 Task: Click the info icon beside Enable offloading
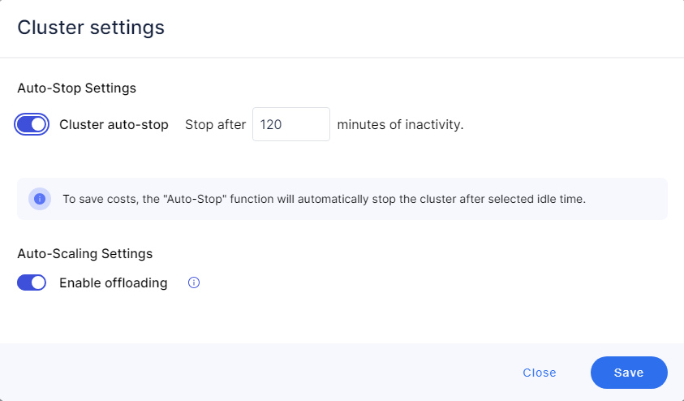tap(194, 283)
